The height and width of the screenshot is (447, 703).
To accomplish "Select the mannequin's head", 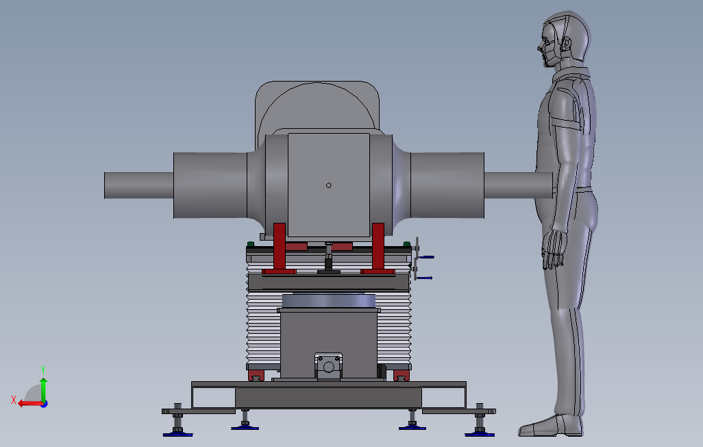I will pos(564,38).
